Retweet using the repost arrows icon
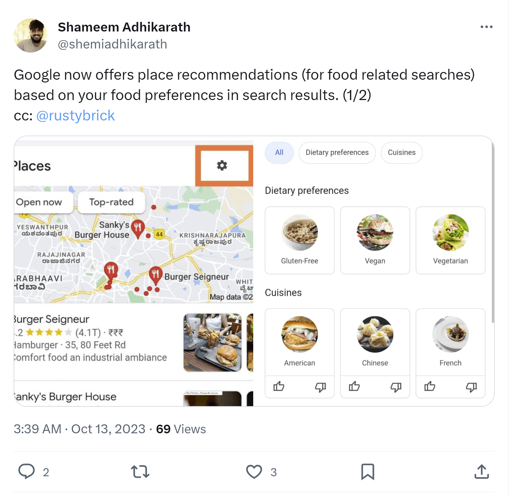Viewport: 512px width, 496px height. (140, 472)
